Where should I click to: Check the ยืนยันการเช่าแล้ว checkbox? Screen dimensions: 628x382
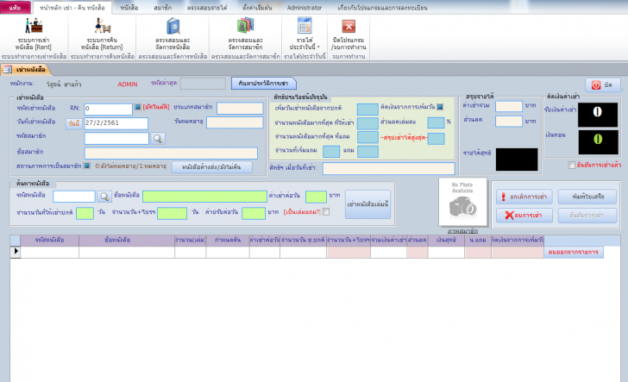pos(572,165)
